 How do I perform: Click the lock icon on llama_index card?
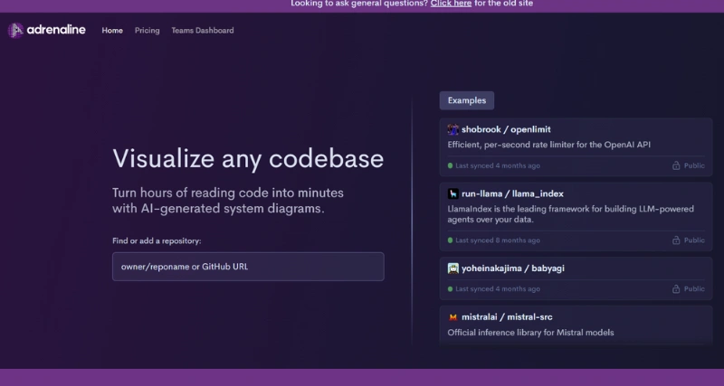(676, 240)
